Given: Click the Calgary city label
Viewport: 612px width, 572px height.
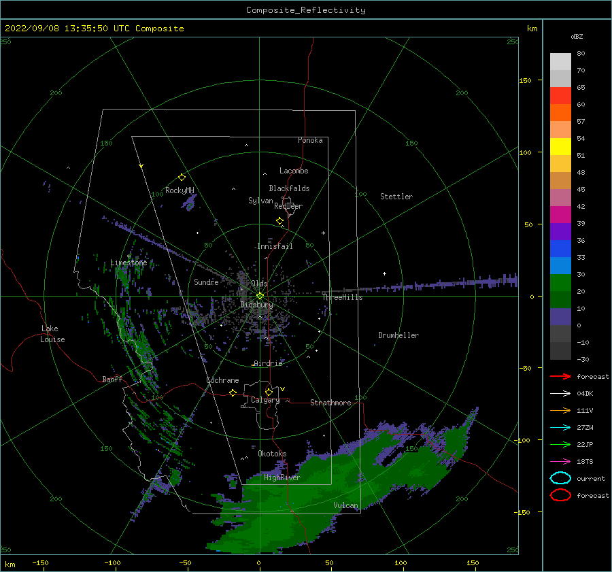Looking at the screenshot, I should (265, 400).
